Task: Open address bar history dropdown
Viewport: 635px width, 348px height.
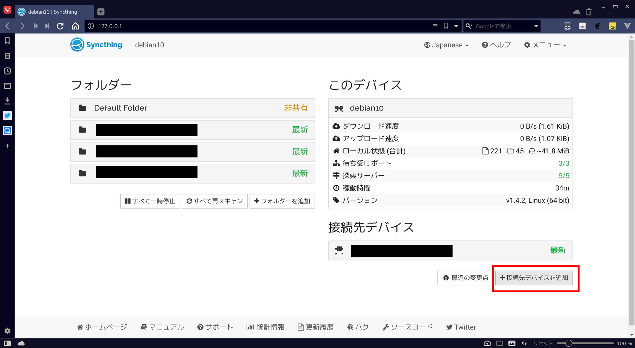Action: pos(456,26)
